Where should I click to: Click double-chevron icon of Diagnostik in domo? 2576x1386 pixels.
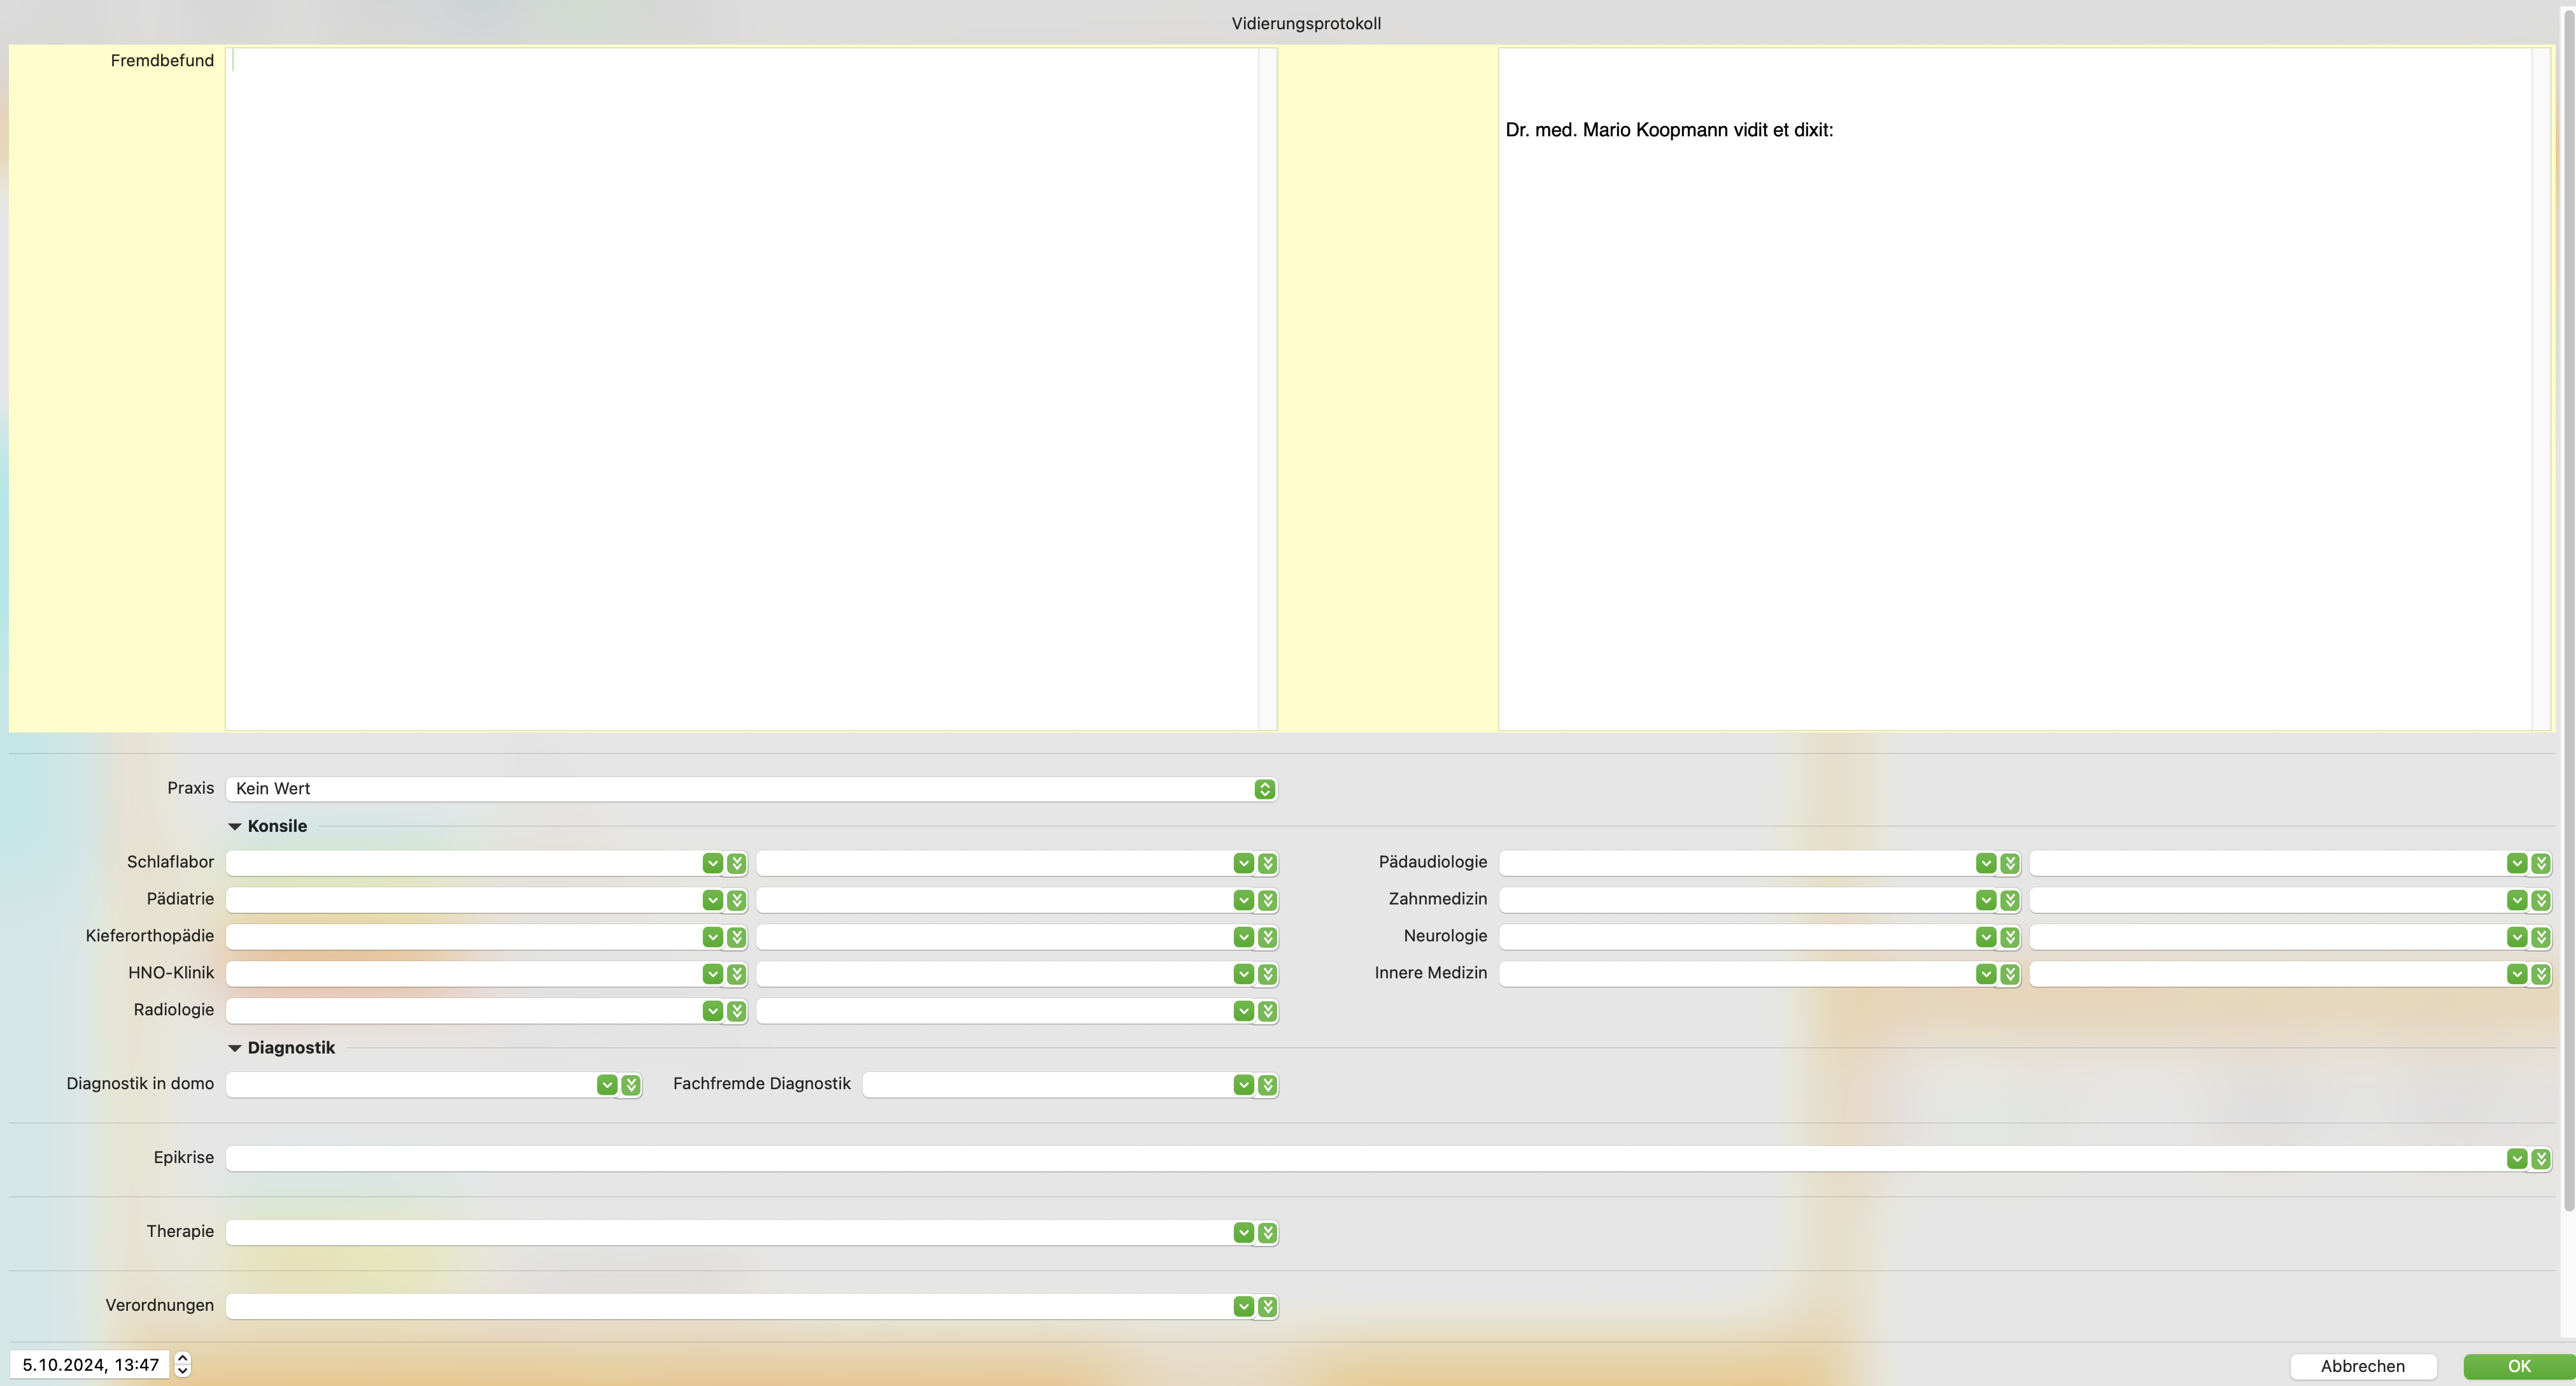[631, 1085]
